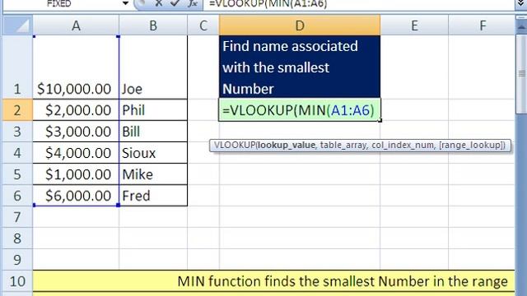527x296 pixels.
Task: Click cell containing $3,000.00
Action: pyautogui.click(x=76, y=132)
